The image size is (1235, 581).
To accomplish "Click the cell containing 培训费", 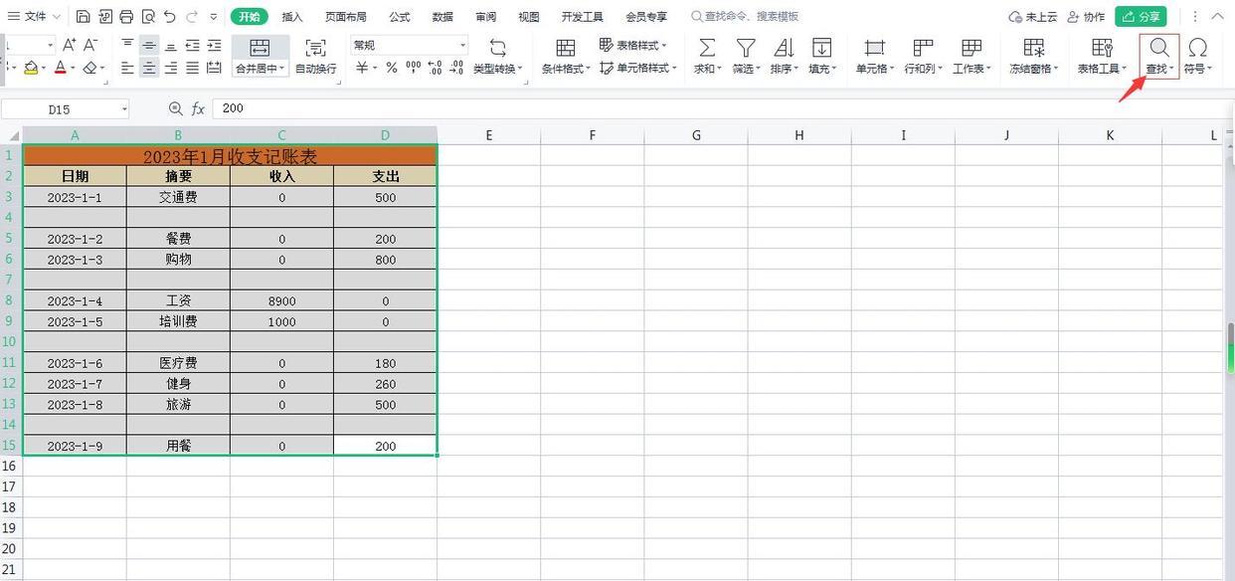I will click(178, 321).
